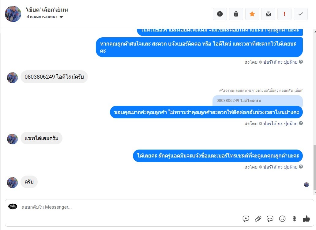The image size is (316, 230).
Task: Click the scrollbar down arrow
Action: tap(315, 193)
